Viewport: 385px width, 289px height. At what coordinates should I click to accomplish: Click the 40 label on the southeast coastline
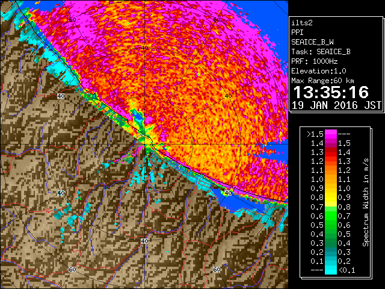click(228, 193)
